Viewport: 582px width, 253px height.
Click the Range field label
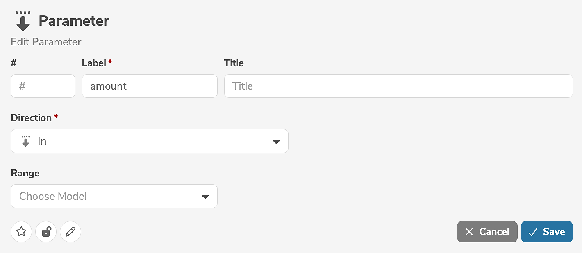(25, 173)
